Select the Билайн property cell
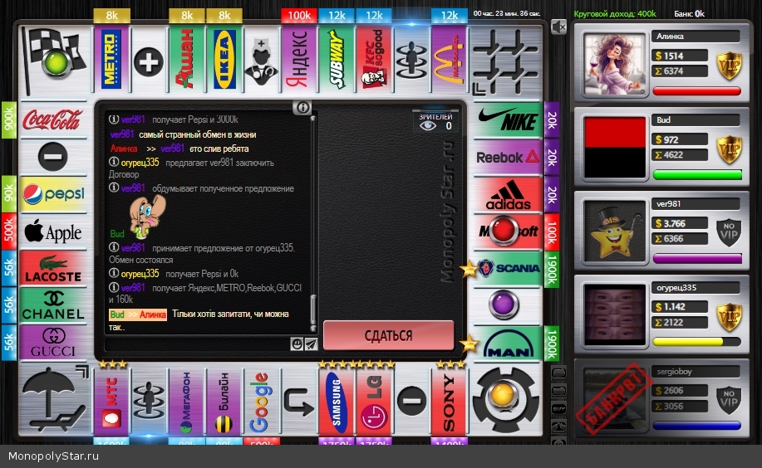Viewport: 762px width, 468px height. pyautogui.click(x=224, y=402)
